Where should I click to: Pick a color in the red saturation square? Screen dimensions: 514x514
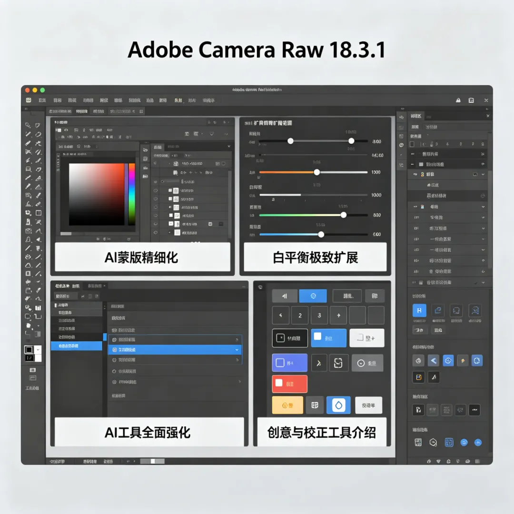click(97, 194)
